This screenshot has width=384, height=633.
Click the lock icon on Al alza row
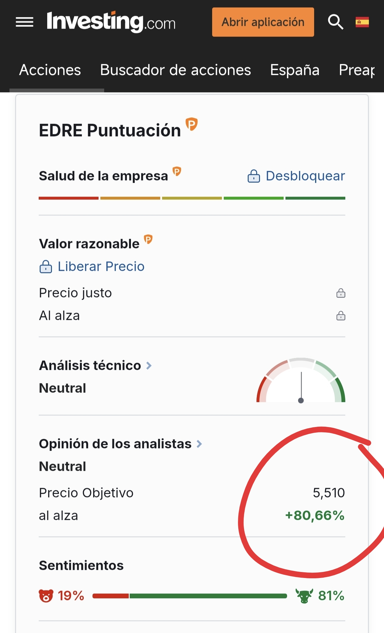(341, 316)
